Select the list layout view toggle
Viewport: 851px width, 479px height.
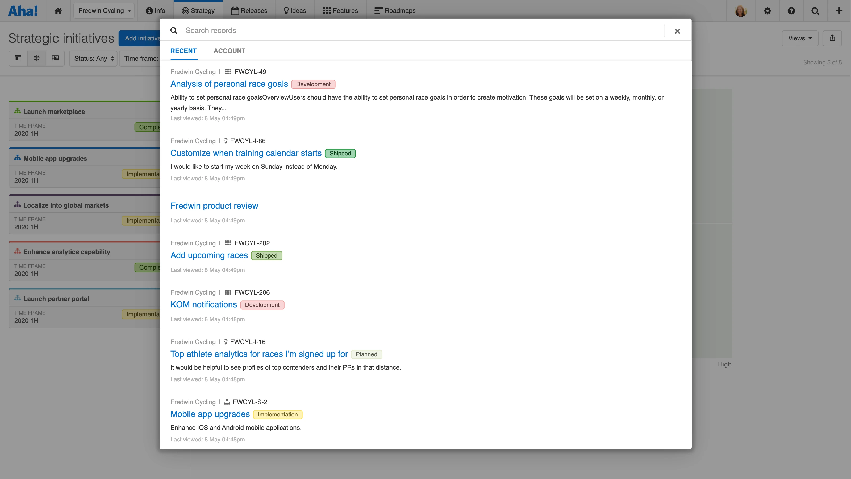pyautogui.click(x=18, y=58)
